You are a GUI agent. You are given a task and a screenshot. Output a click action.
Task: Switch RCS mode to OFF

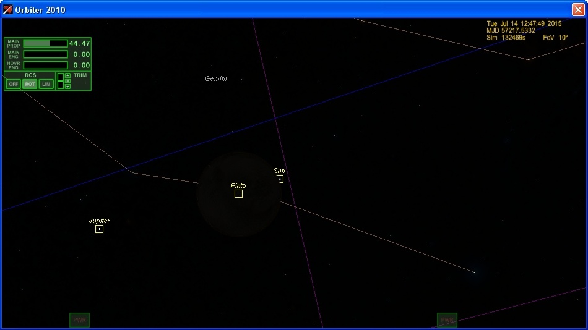pos(14,84)
